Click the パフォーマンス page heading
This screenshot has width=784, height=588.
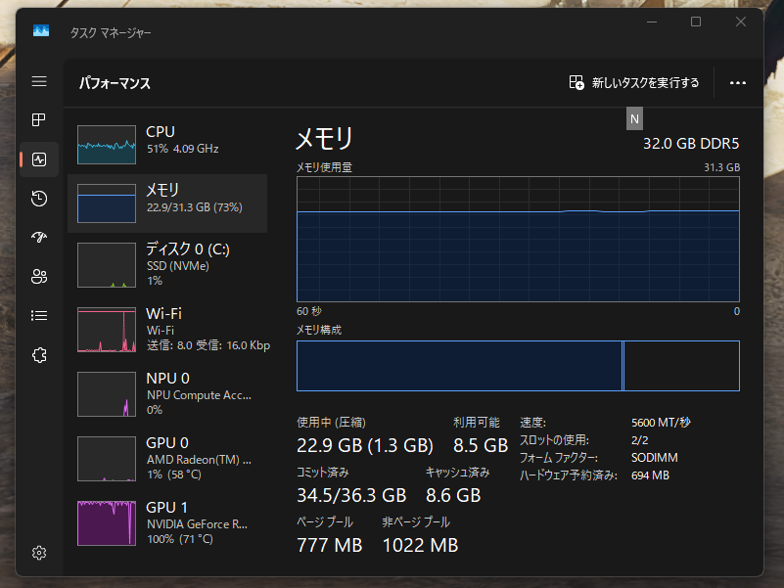pos(115,83)
